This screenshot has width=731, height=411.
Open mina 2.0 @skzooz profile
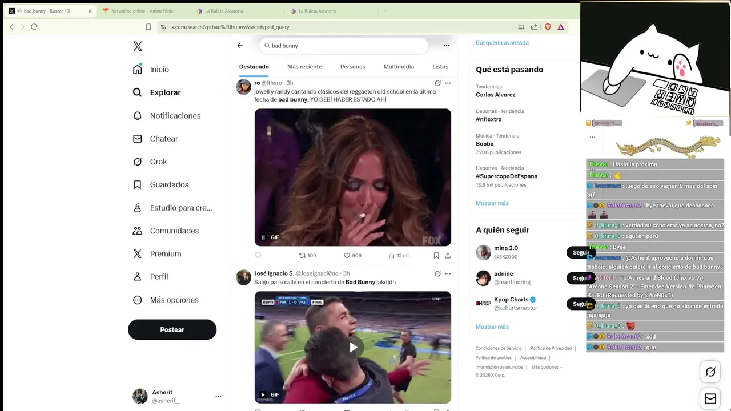[x=506, y=252]
